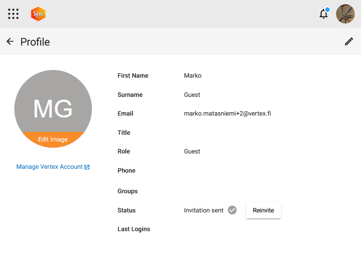Open the notifications bell
Viewport: 361px width, 269px height.
click(x=324, y=14)
